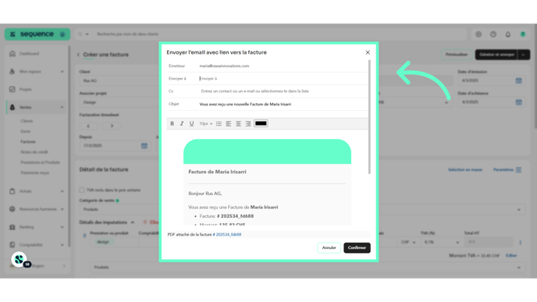Open Factures under Ventes
This screenshot has height=302, width=537.
click(x=28, y=142)
